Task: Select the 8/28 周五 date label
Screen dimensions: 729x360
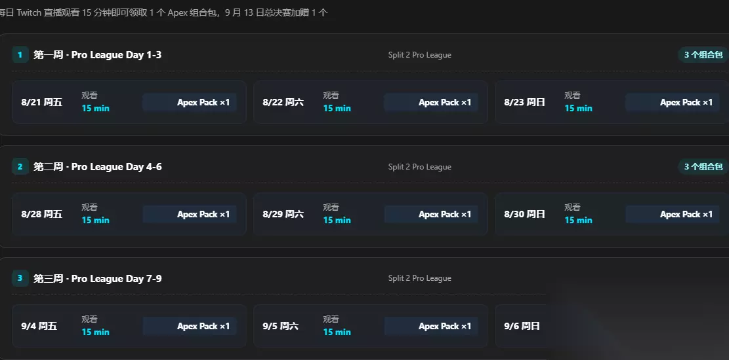Action: [42, 214]
